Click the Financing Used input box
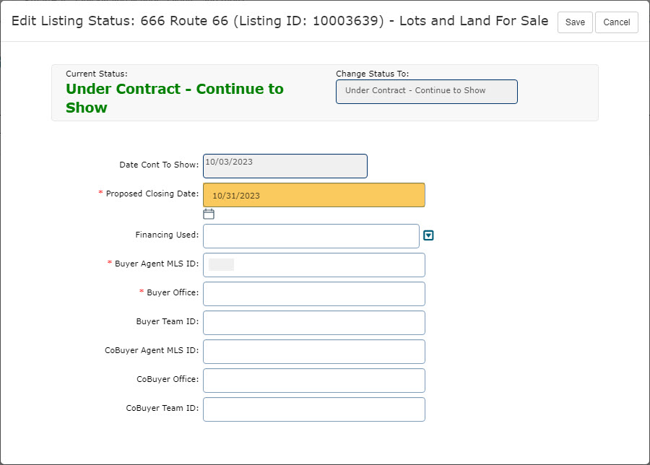 (311, 236)
